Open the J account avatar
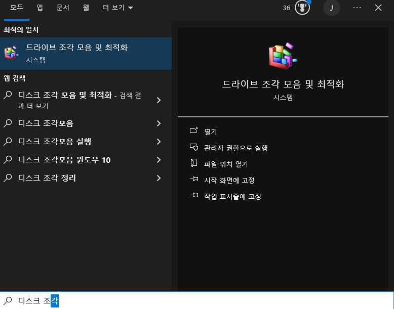The height and width of the screenshot is (309, 394). point(331,8)
